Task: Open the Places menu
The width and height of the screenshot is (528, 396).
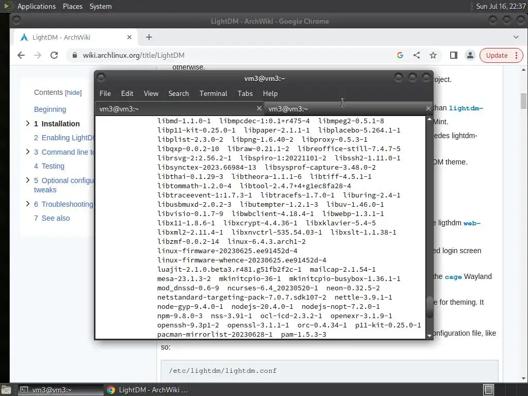Action: tap(72, 6)
